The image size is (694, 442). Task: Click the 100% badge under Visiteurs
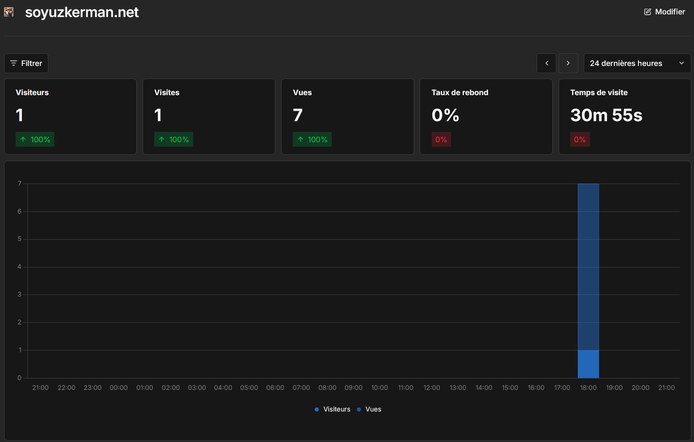(x=35, y=140)
